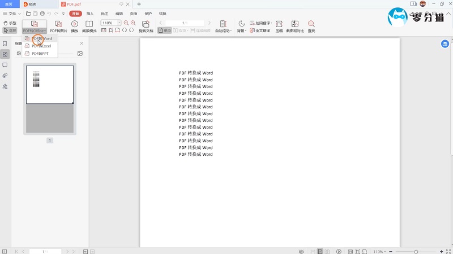
Task: Click the status bar zoom slider handle
Action: tap(416, 252)
